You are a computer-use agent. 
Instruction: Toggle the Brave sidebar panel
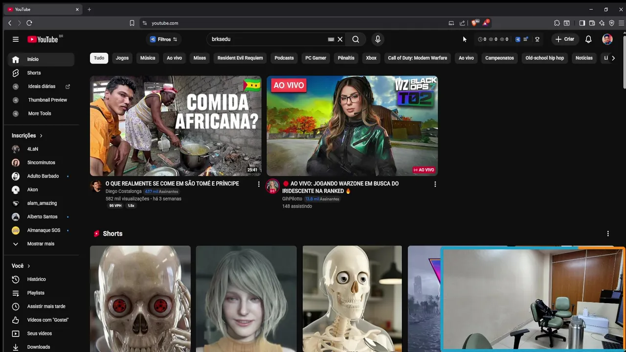[x=582, y=23]
